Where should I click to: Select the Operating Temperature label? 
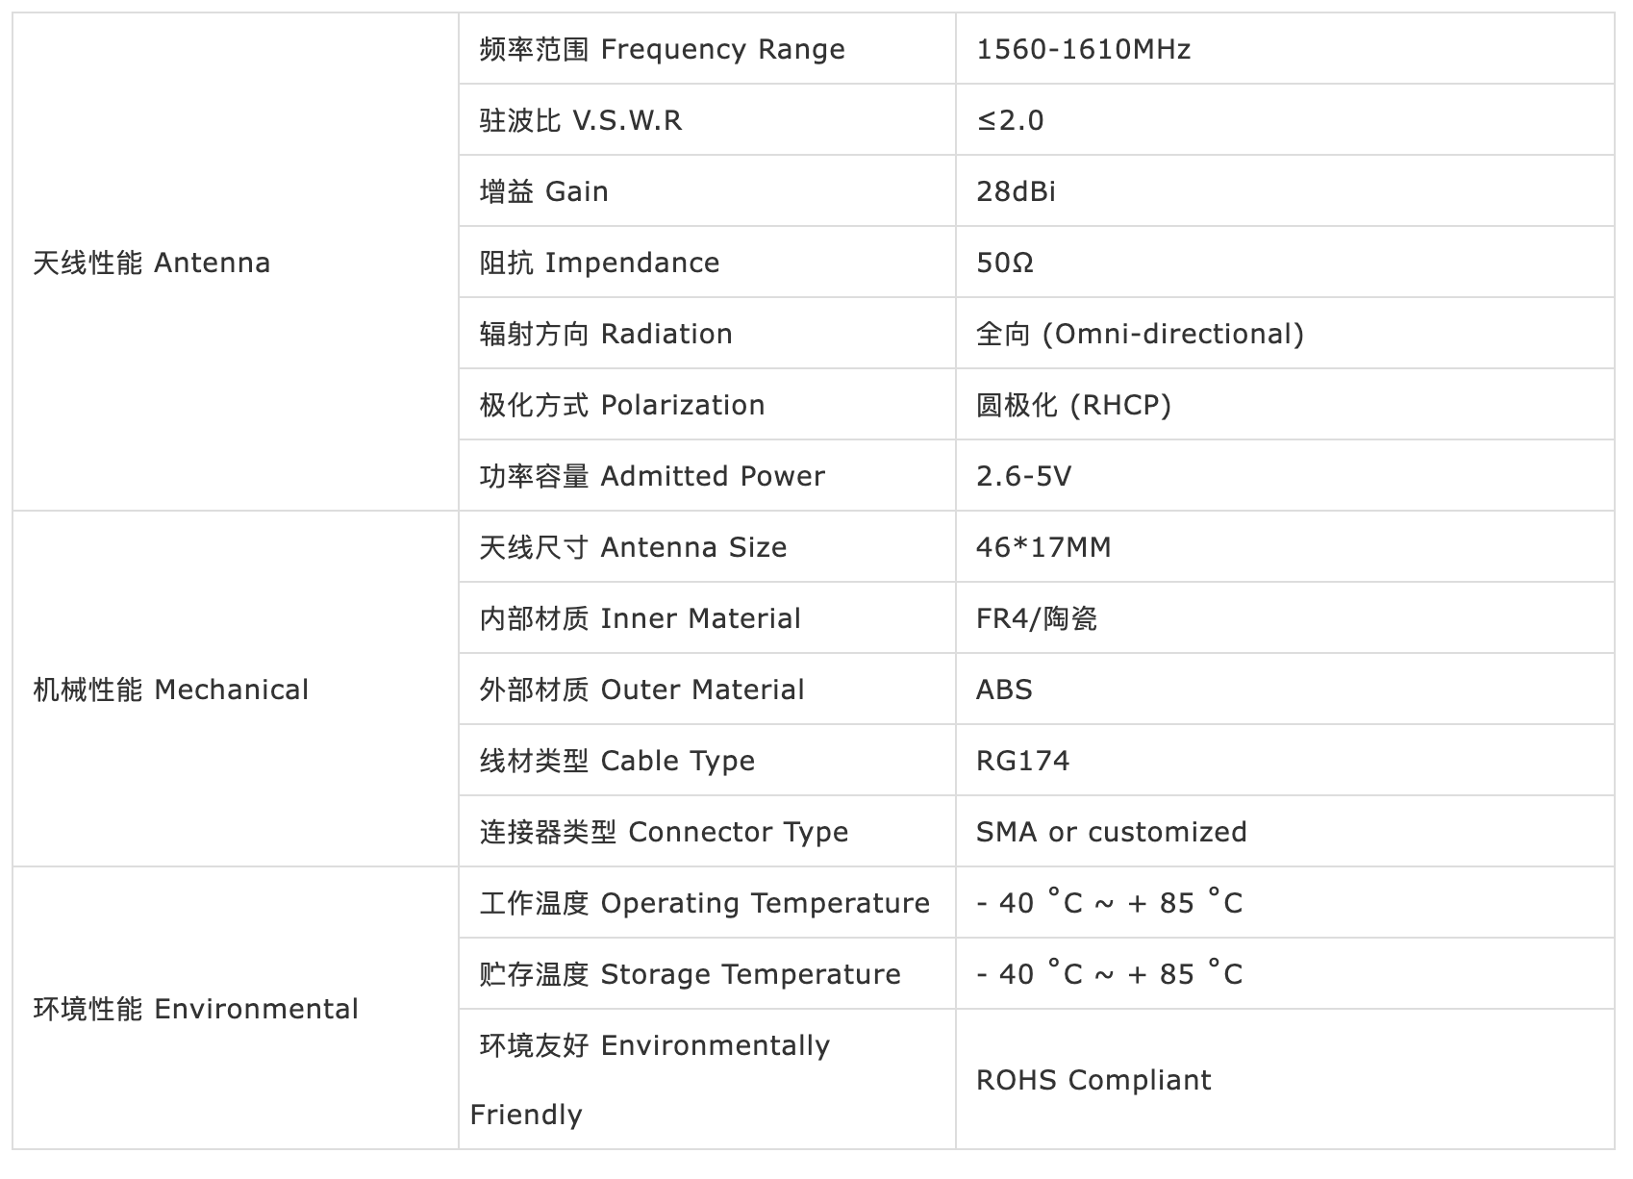coord(704,903)
